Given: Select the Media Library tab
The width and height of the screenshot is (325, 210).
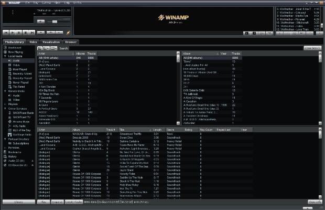Looking at the screenshot, I should click(14, 42).
